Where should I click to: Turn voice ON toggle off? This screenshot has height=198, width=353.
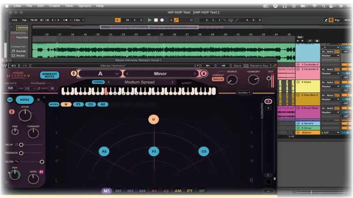10,100
